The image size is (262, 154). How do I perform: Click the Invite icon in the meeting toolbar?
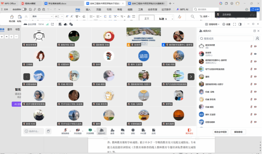(112, 130)
